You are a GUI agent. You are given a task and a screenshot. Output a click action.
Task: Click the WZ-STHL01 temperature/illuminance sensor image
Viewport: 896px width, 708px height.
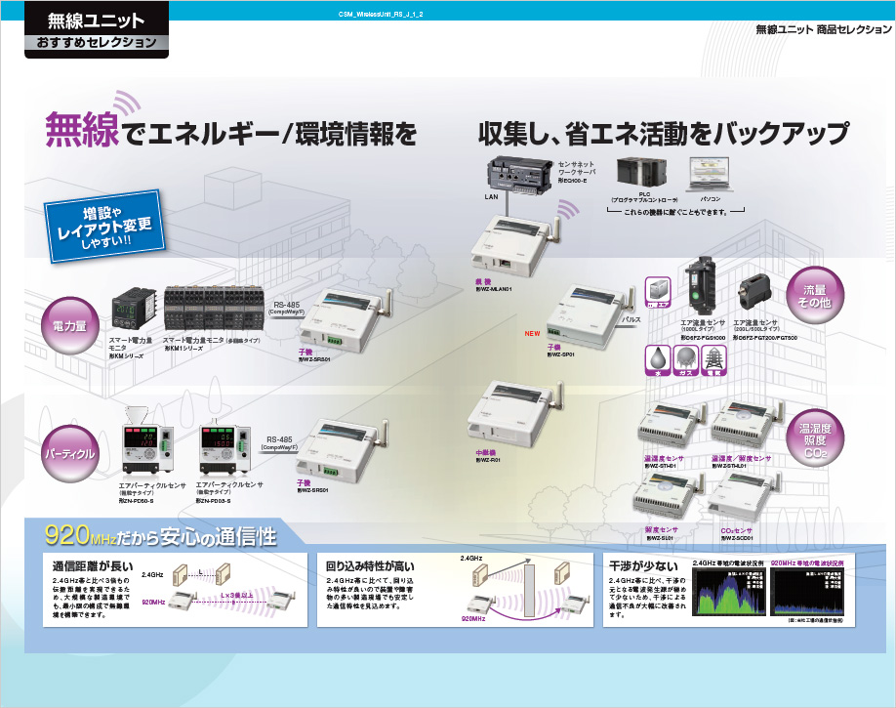point(746,426)
